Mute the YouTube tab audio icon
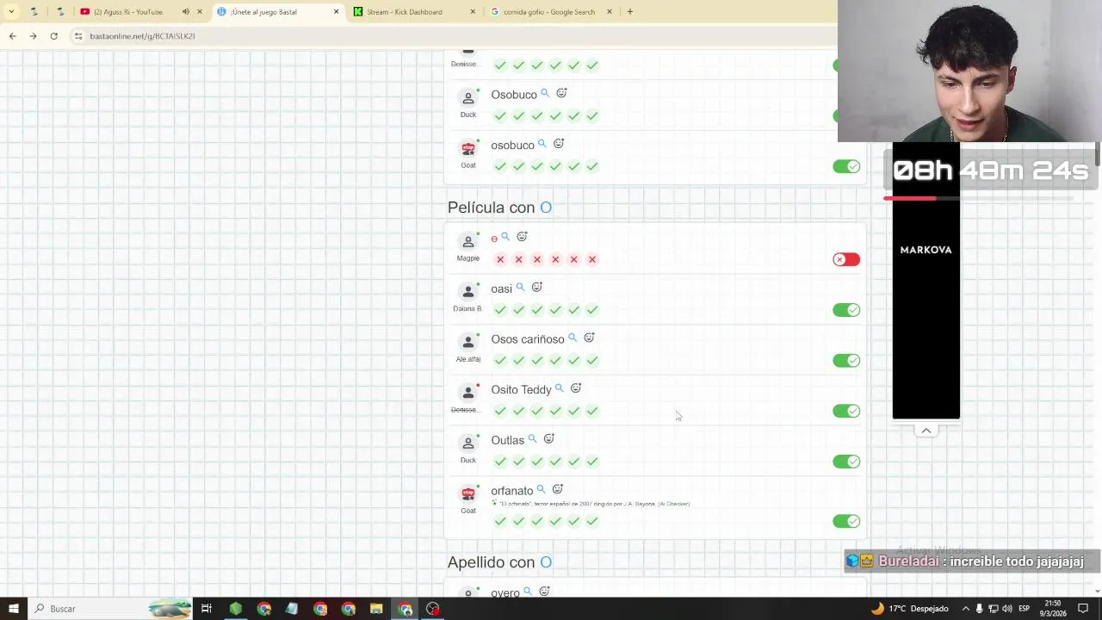1102x620 pixels. [186, 12]
